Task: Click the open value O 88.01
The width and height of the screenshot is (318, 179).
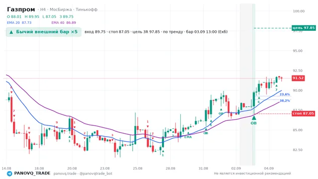Action: (x=14, y=16)
